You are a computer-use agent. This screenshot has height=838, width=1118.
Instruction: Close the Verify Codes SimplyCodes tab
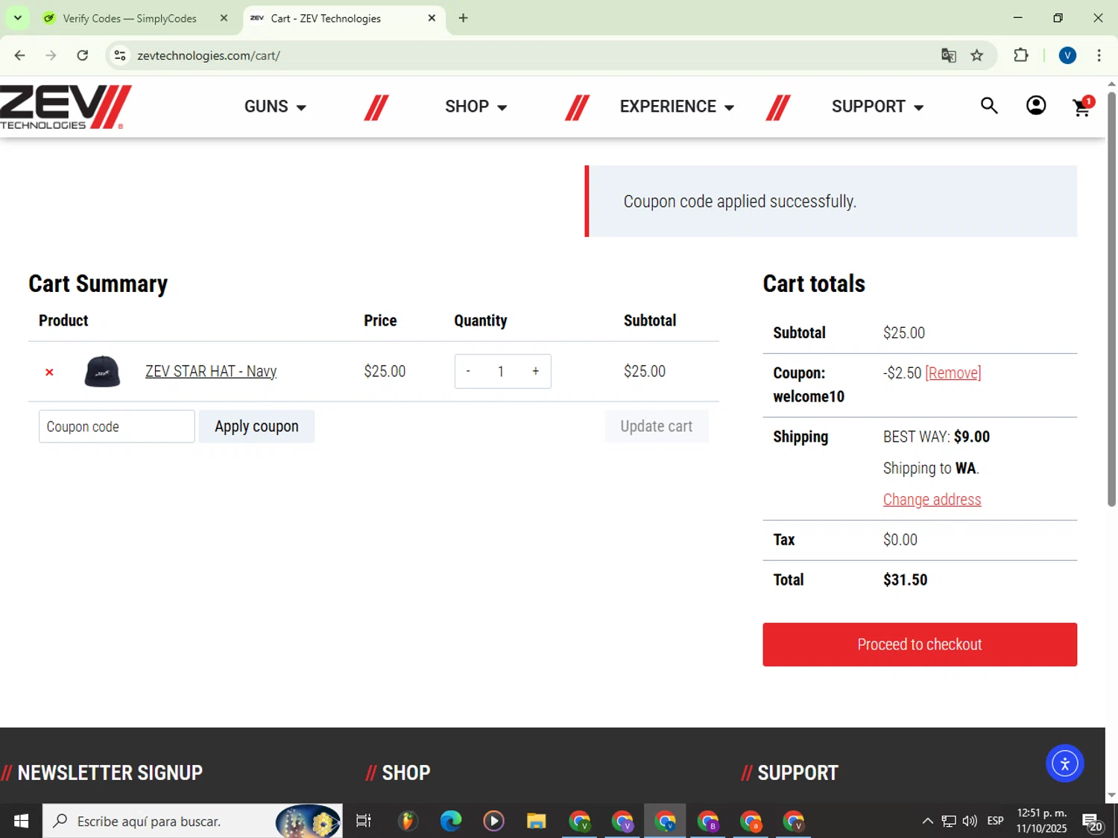pos(224,18)
